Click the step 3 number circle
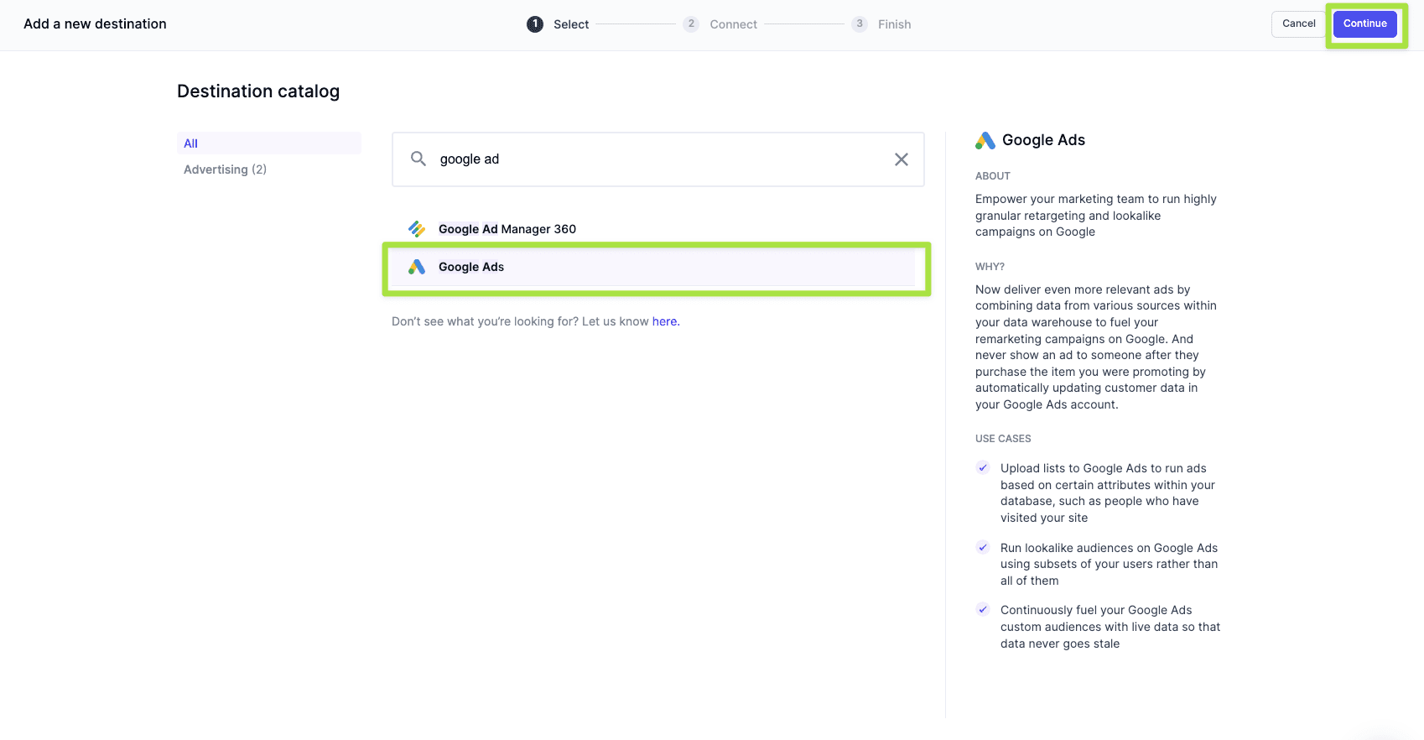Screen dimensions: 1424x740 click(x=860, y=24)
